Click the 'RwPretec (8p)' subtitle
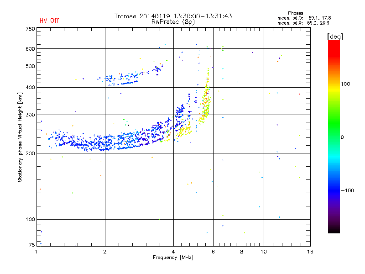The image size is (365, 274). coord(173,22)
